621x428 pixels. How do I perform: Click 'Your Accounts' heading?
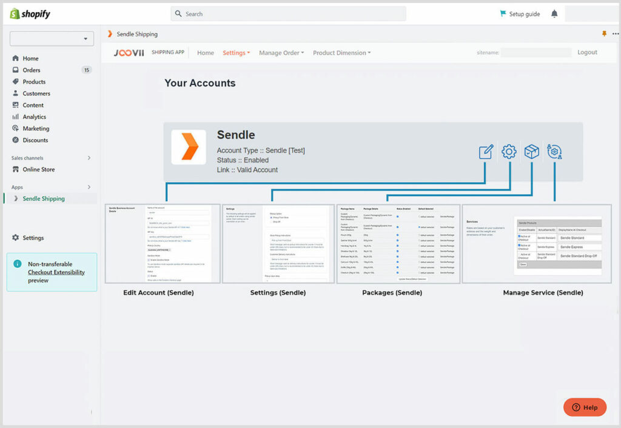point(200,82)
